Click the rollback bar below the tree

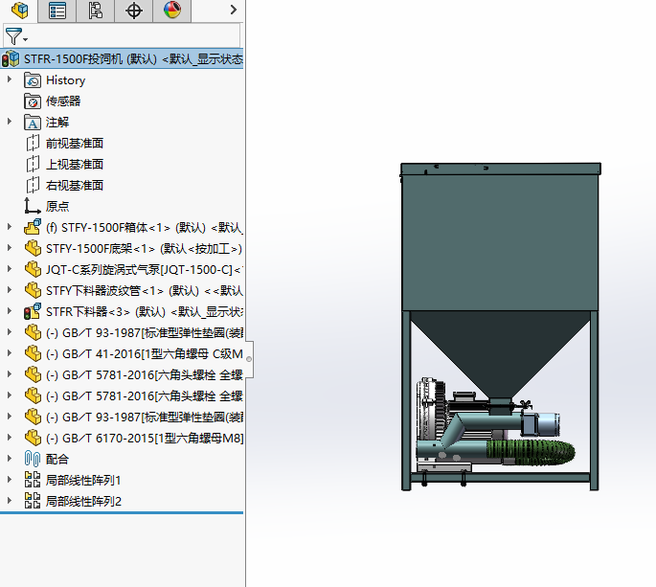[x=122, y=512]
